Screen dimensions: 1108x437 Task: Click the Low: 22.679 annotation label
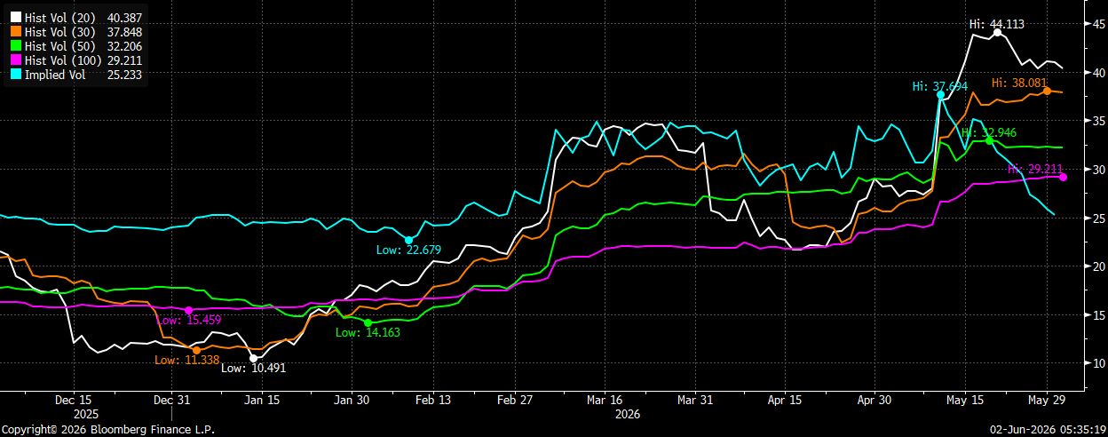(x=408, y=250)
